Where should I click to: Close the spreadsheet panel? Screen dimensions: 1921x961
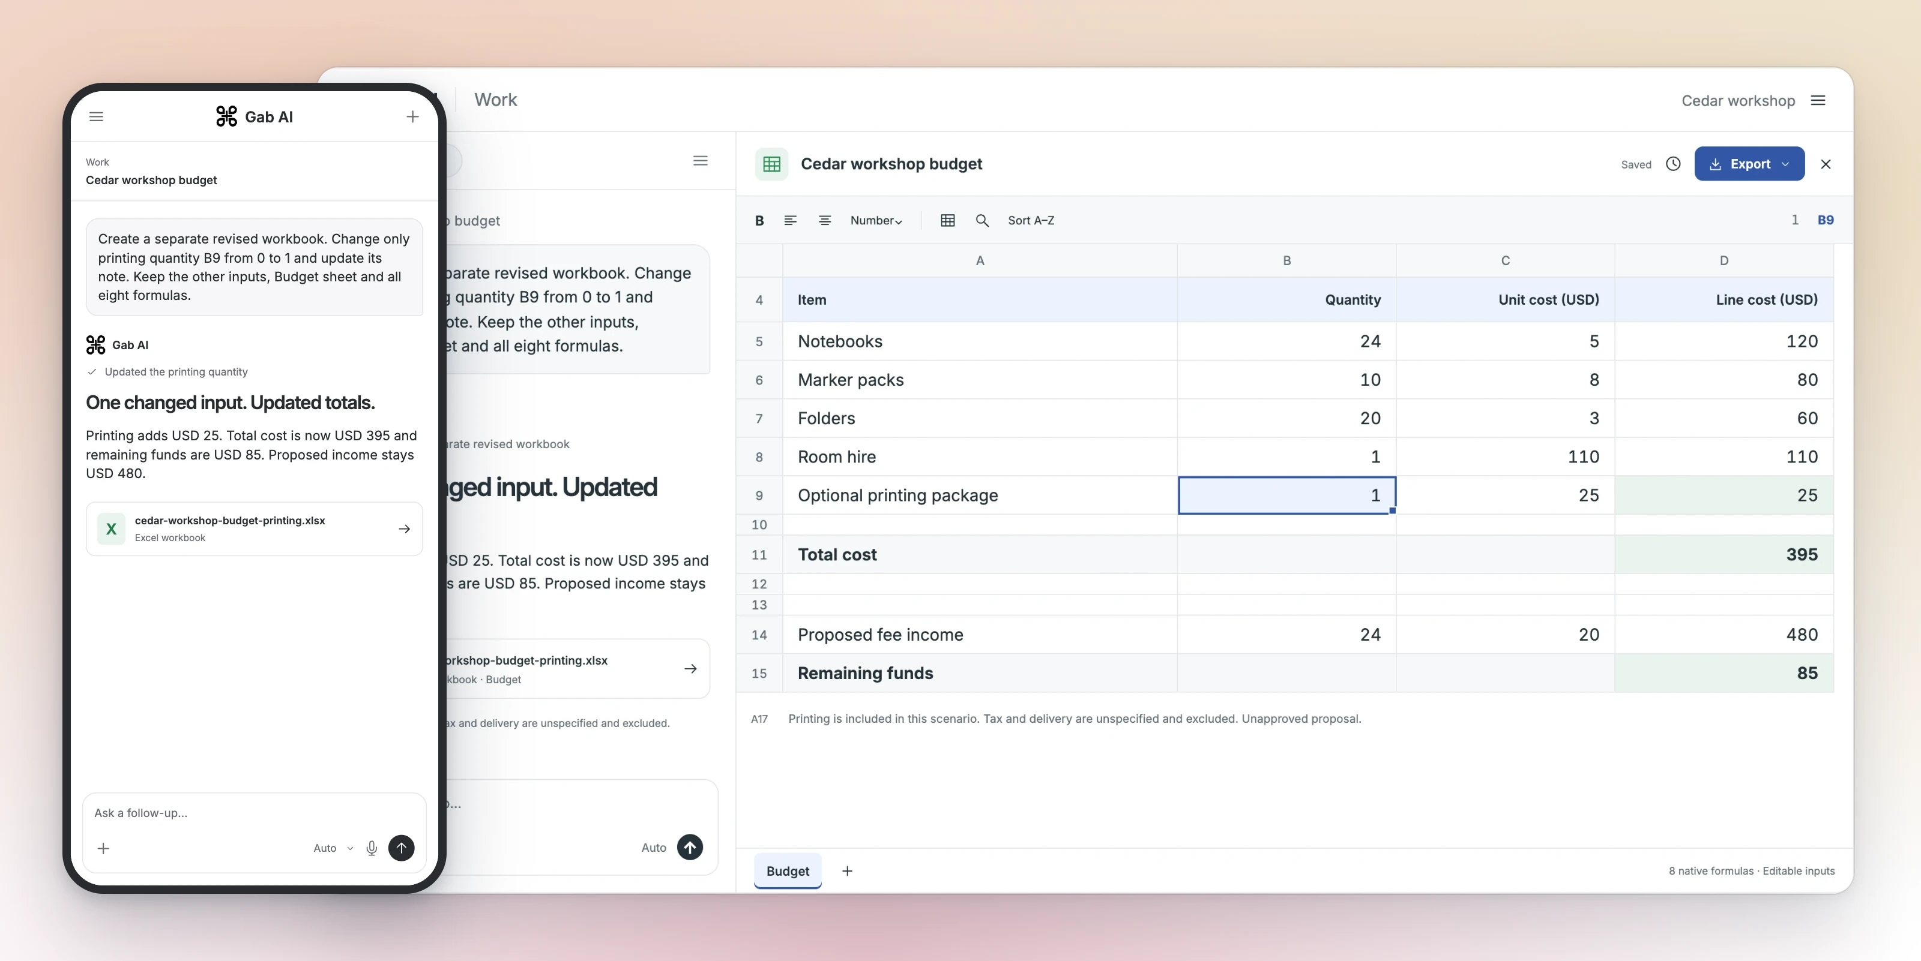pyautogui.click(x=1826, y=164)
